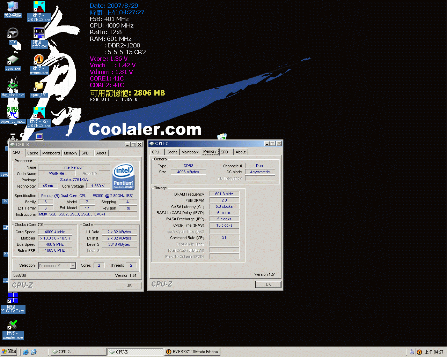This screenshot has width=447, height=357.
Task: Click the right CPU-Z title bar icon
Action: point(152,143)
